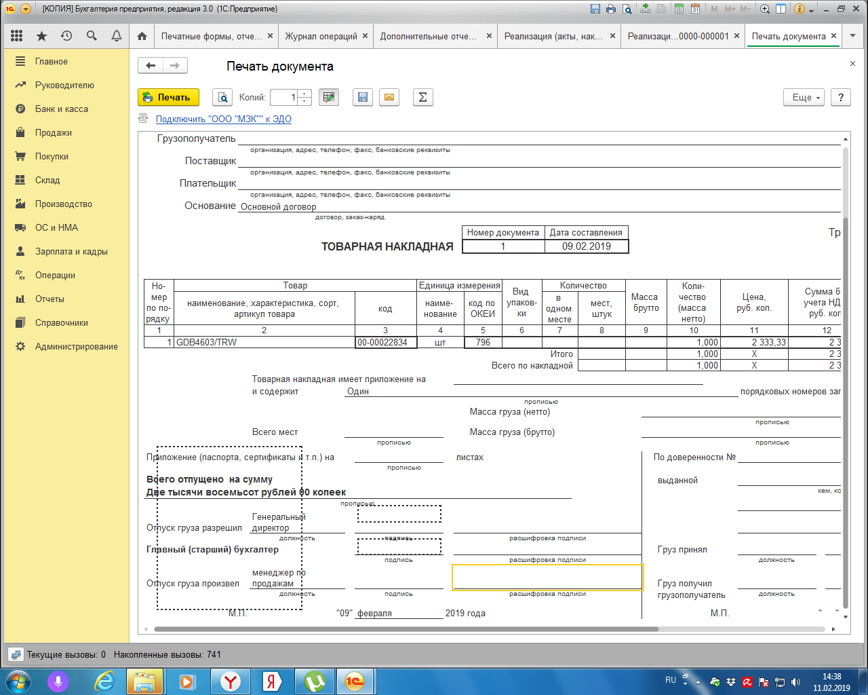The image size is (868, 695).
Task: Click the save to disk icon
Action: 363,97
